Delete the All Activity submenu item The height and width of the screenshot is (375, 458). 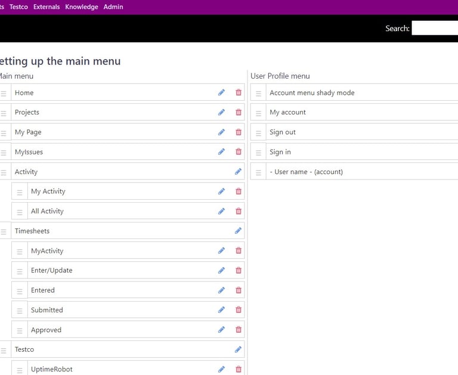pyautogui.click(x=239, y=211)
